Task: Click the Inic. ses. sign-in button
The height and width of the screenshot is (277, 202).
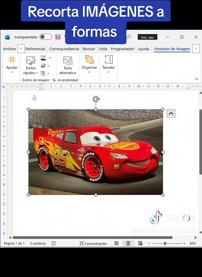Action: pos(147,37)
